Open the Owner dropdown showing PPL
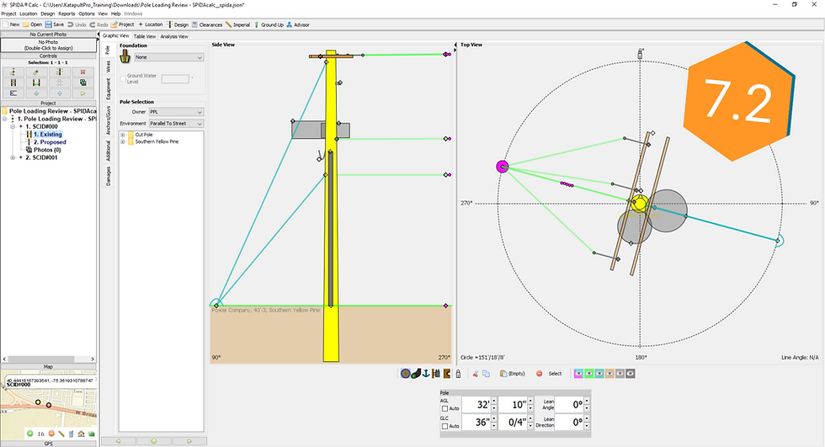This screenshot has height=447, width=825. 176,112
